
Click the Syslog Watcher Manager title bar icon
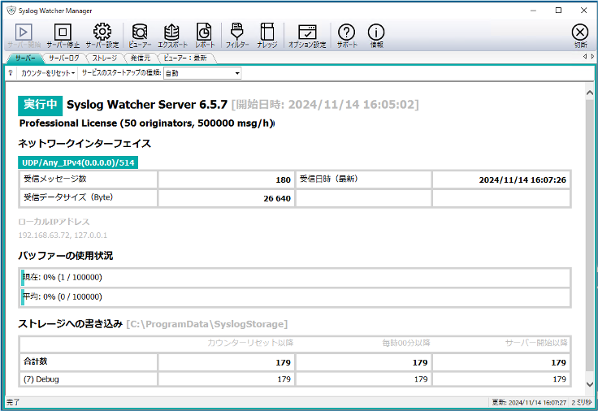pyautogui.click(x=11, y=11)
